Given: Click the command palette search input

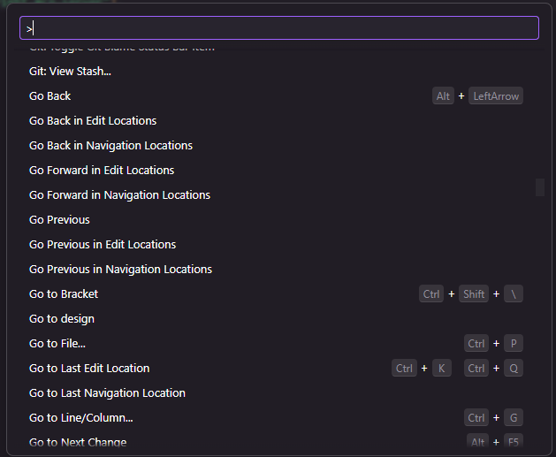Looking at the screenshot, I should [278, 28].
